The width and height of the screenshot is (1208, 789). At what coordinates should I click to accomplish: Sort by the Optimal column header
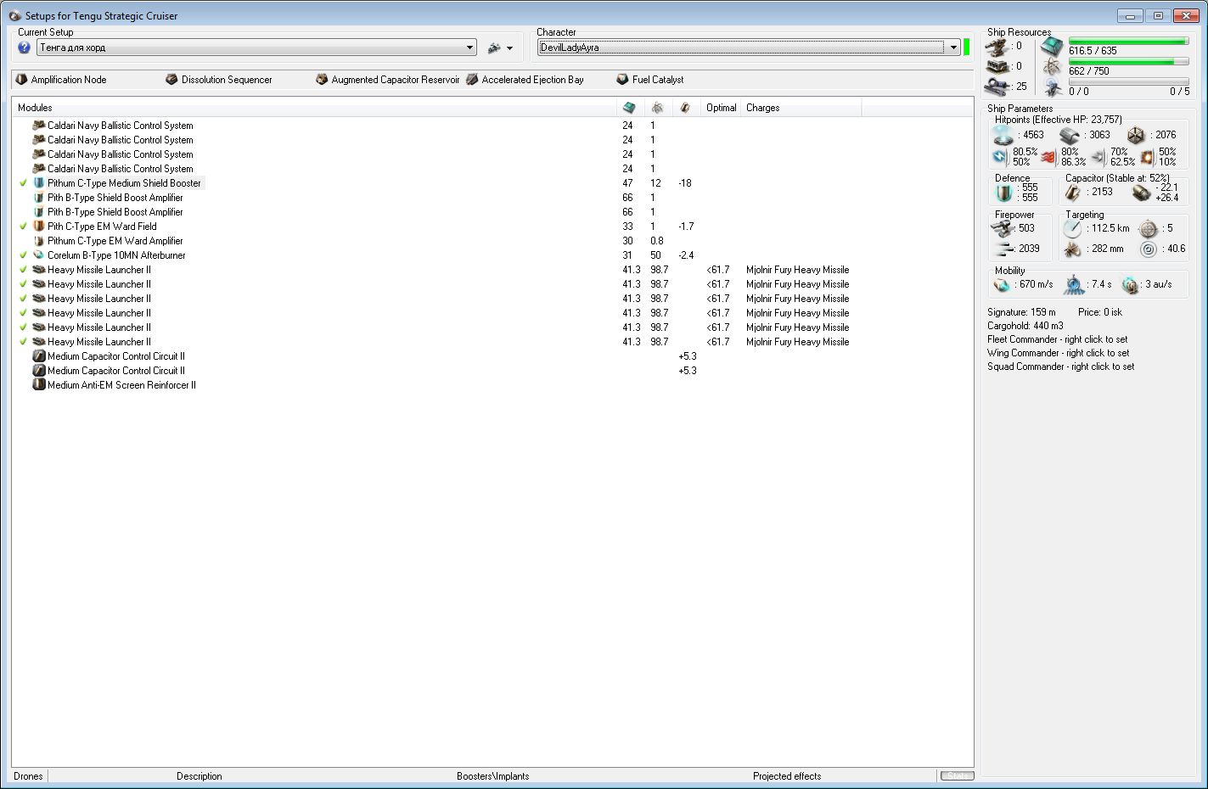point(721,108)
